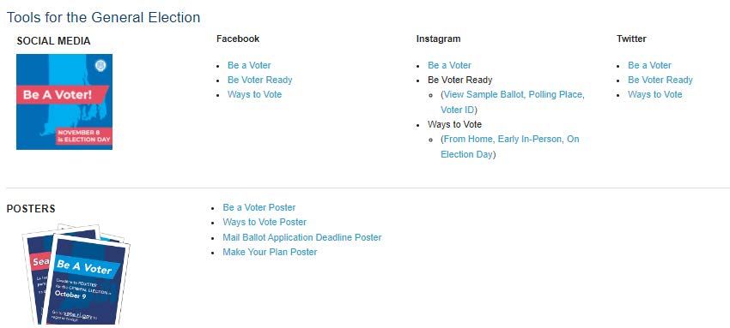
Task: Open Twitter Be Voter Ready link
Action: point(660,80)
